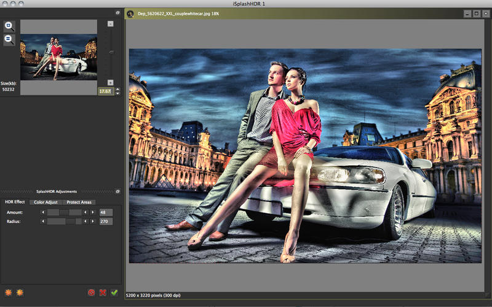The height and width of the screenshot is (307, 492).
Task: Click the zoom percentage field showing 17.67
Action: coord(106,91)
